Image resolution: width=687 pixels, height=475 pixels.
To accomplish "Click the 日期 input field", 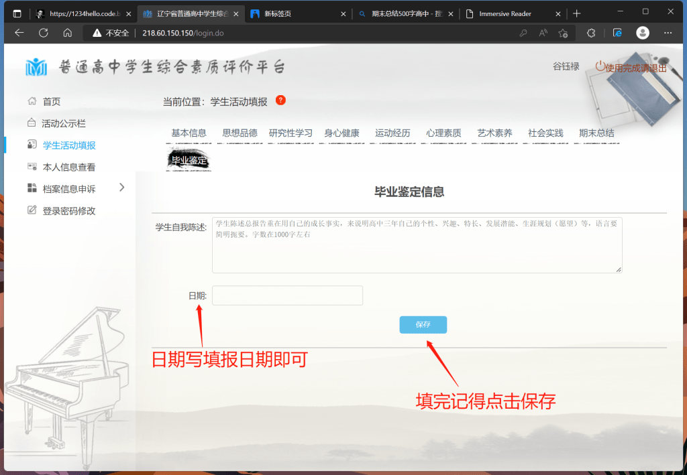I will 287,295.
